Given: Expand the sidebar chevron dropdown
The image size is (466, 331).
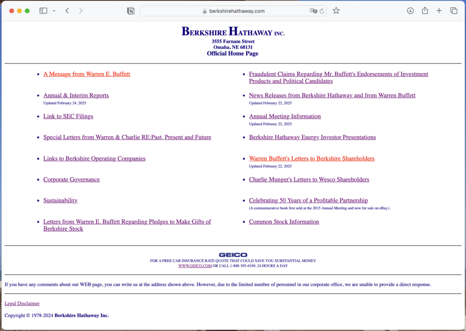Looking at the screenshot, I should coord(54,11).
